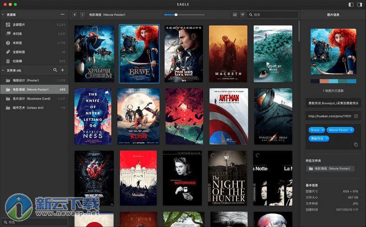The width and height of the screenshot is (366, 227).
Task: Select the Macbeth poster thumbnail
Action: (x=228, y=53)
